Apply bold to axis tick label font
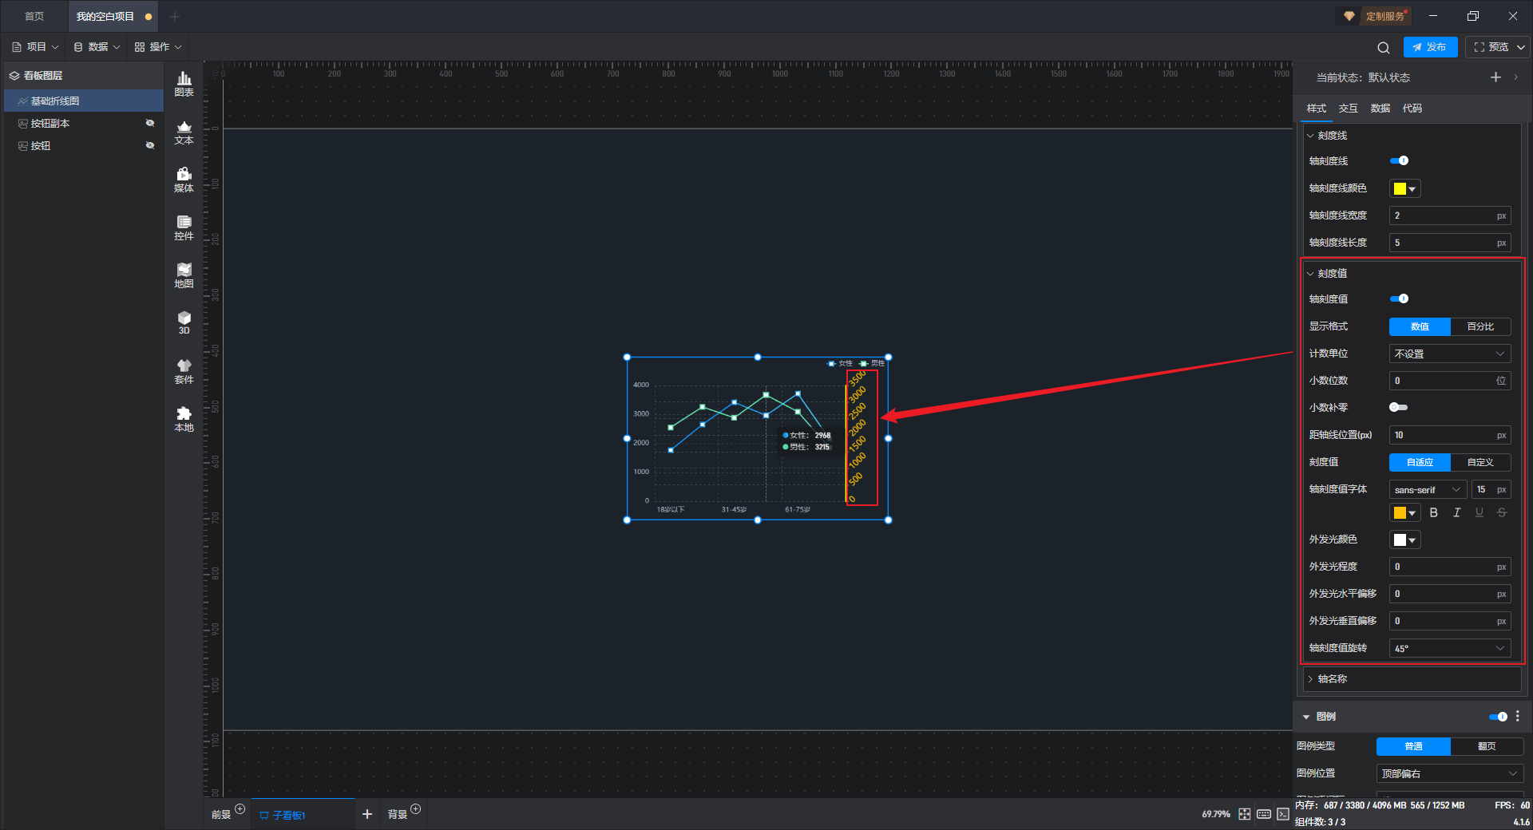Image resolution: width=1533 pixels, height=830 pixels. click(x=1434, y=512)
